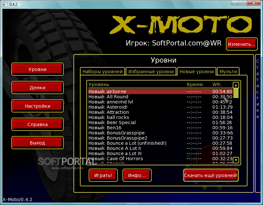Screen dimensions: 263x205
Task: Select level Новый: Ben16
Action: click(x=161, y=128)
